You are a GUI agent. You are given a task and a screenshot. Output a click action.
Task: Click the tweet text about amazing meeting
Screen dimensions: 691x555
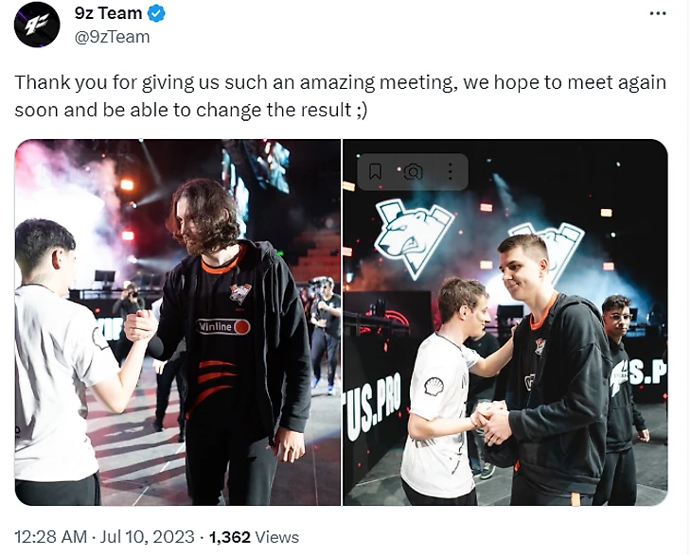click(340, 95)
